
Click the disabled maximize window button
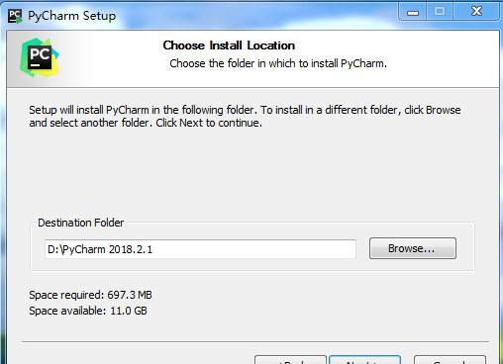440,12
